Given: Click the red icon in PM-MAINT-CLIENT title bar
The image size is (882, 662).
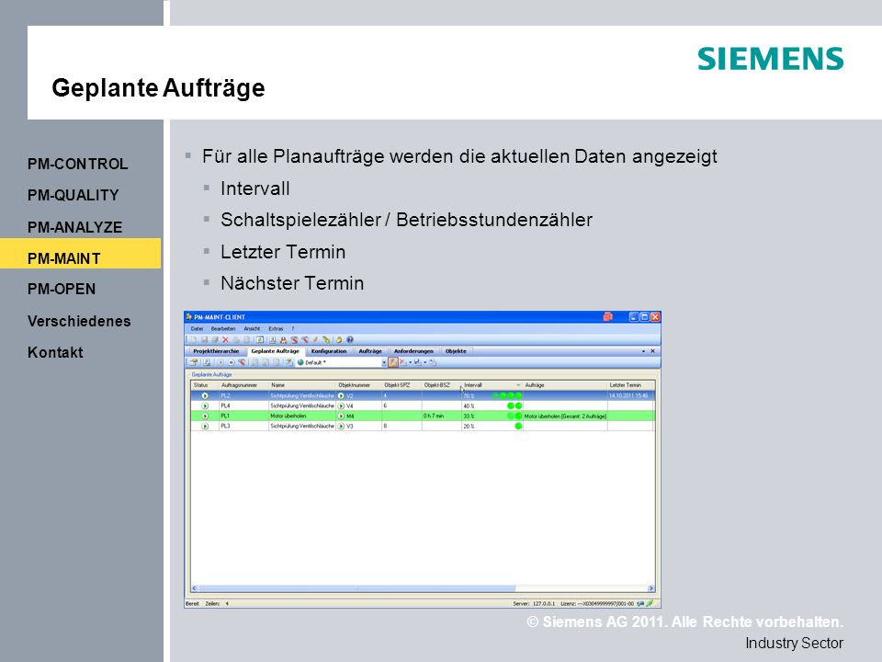Looking at the screenshot, I should (607, 317).
